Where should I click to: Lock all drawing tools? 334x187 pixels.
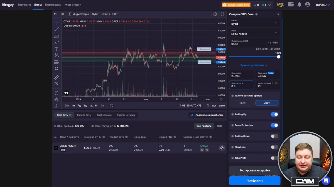tap(57, 106)
